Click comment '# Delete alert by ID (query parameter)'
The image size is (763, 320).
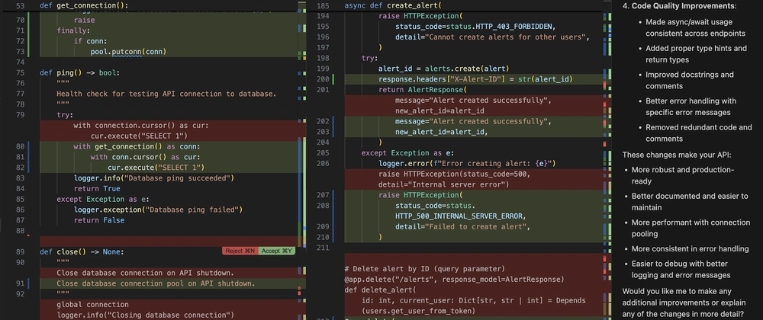(x=424, y=268)
